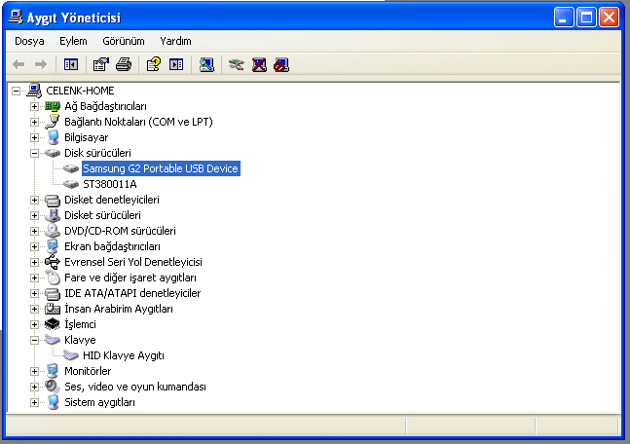This screenshot has width=630, height=444.
Task: Open the Dosya menu
Action: click(29, 41)
